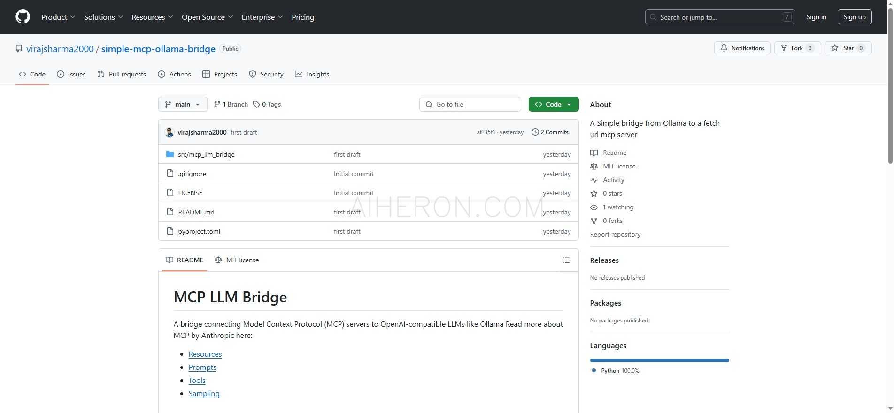Click virajsharma2000's avatar in commit row

170,132
